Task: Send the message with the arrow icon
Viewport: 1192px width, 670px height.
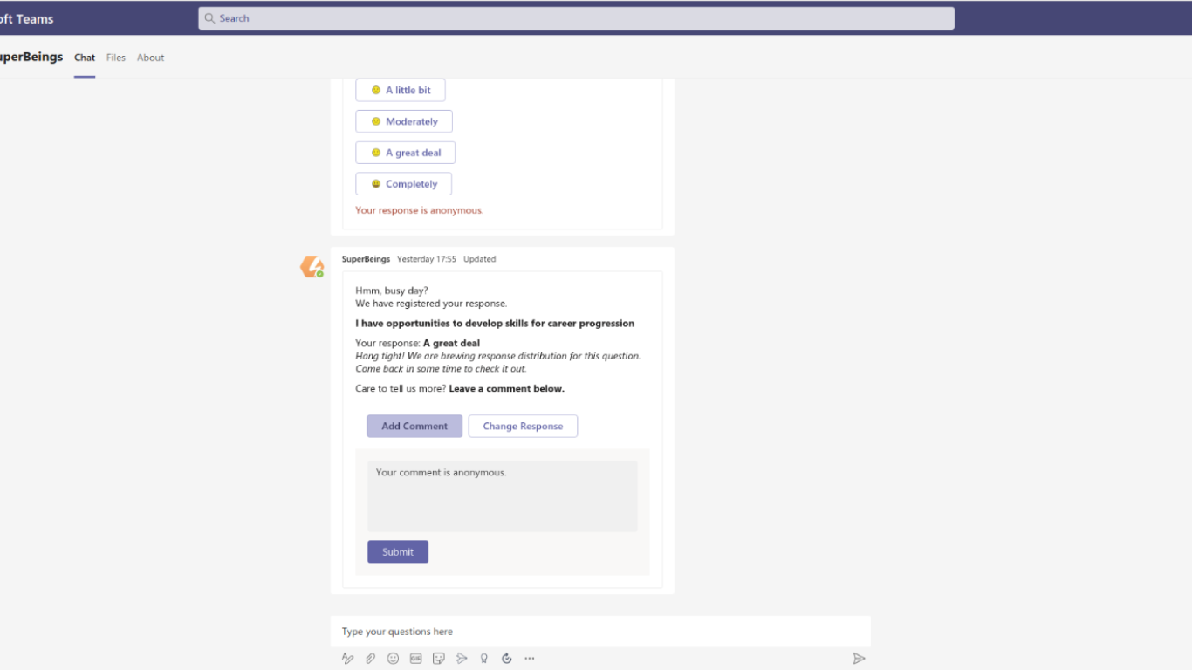Action: [x=859, y=659]
